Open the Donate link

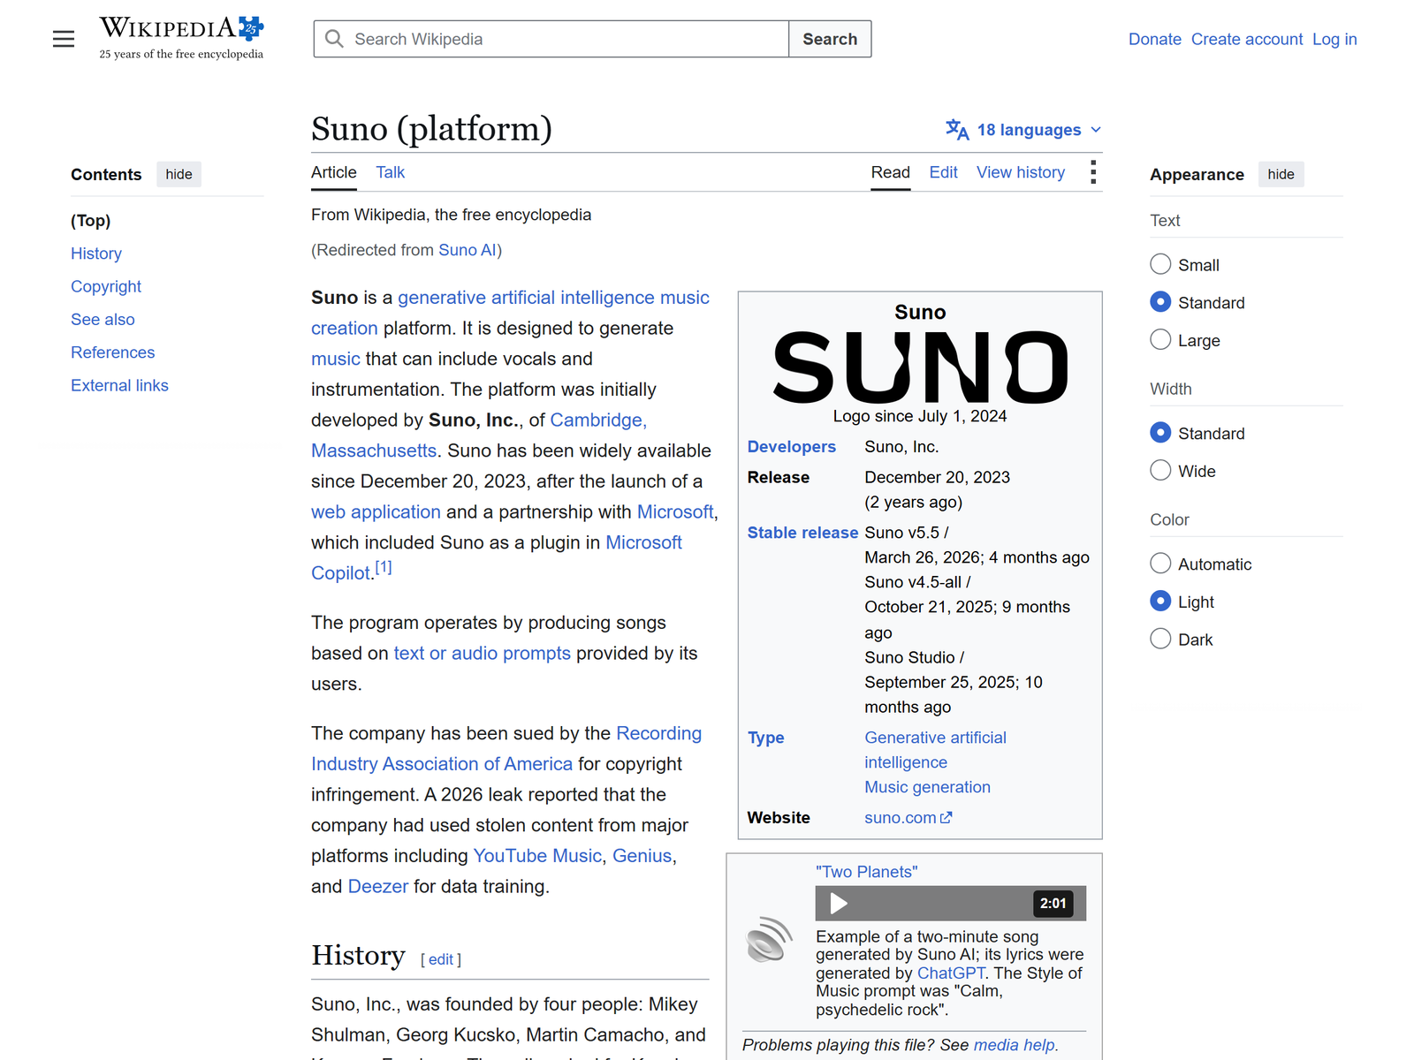(1155, 39)
